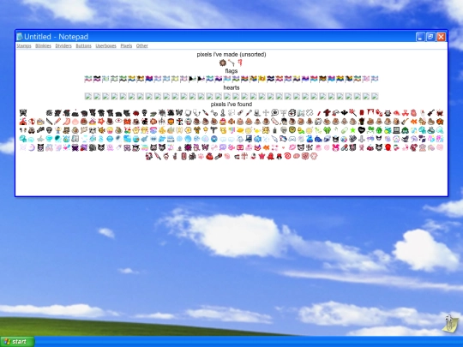Open the Stamps menu link
This screenshot has width=463, height=347.
[x=24, y=45]
